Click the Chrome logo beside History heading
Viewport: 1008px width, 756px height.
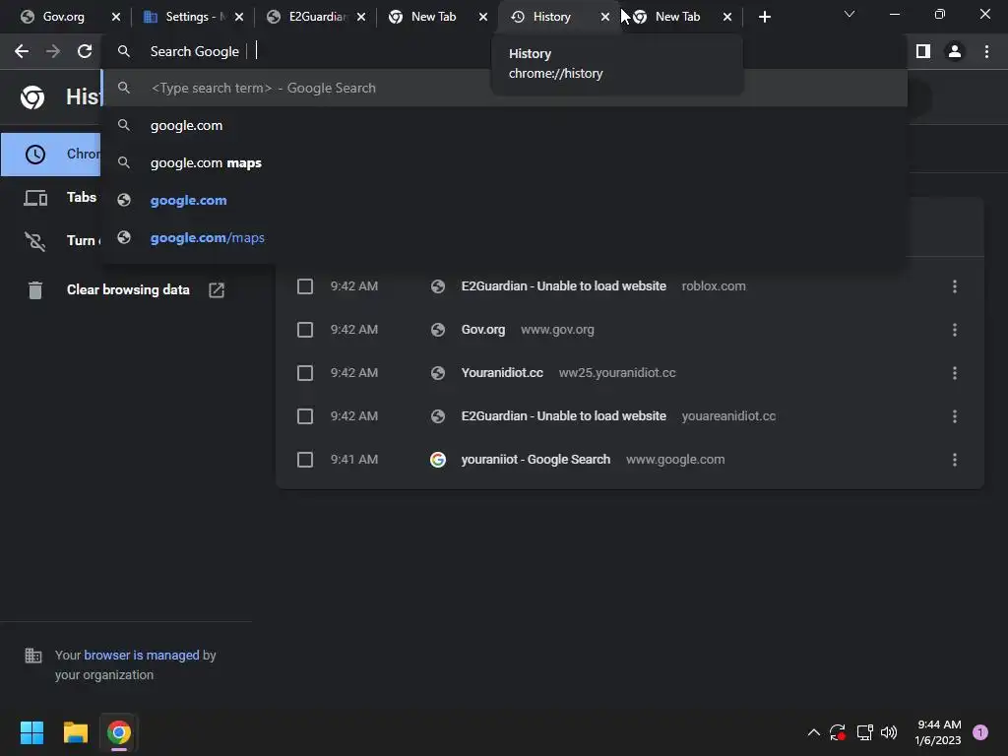[32, 97]
